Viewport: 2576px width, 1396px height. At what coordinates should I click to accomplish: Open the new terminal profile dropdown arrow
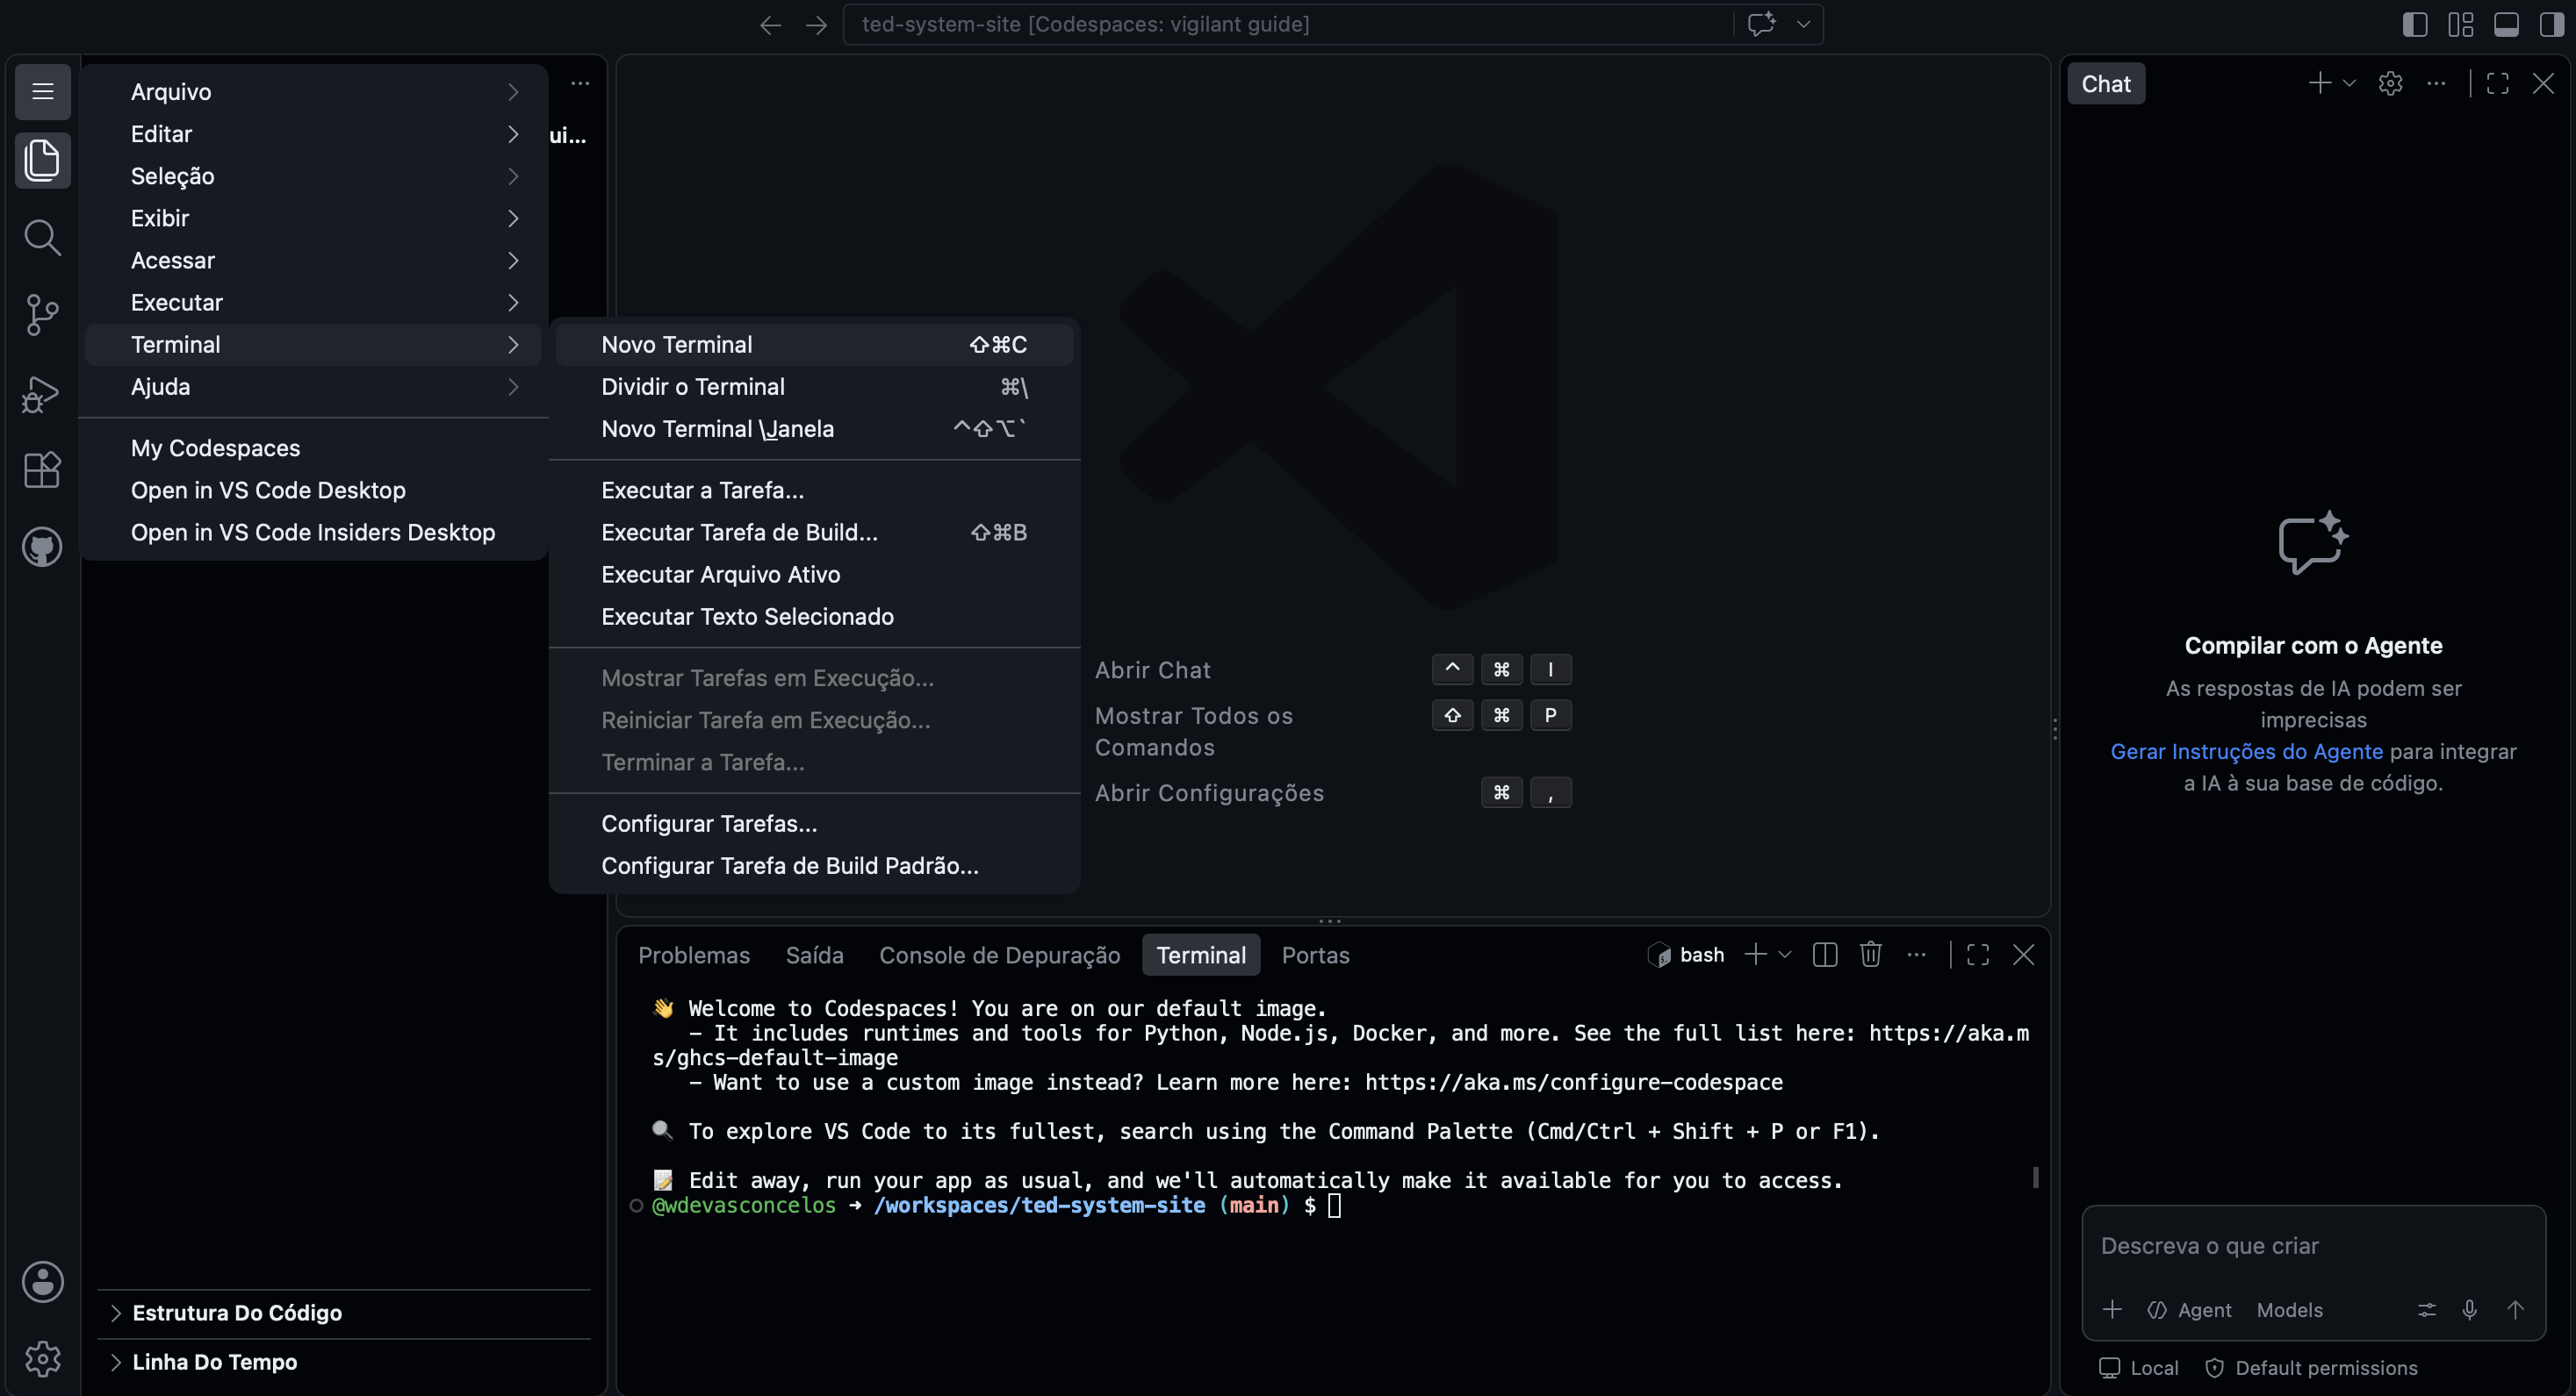tap(1785, 956)
